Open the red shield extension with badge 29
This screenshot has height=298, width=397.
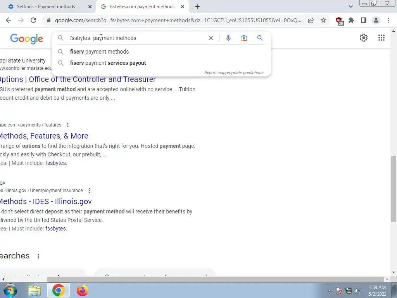click(x=339, y=21)
